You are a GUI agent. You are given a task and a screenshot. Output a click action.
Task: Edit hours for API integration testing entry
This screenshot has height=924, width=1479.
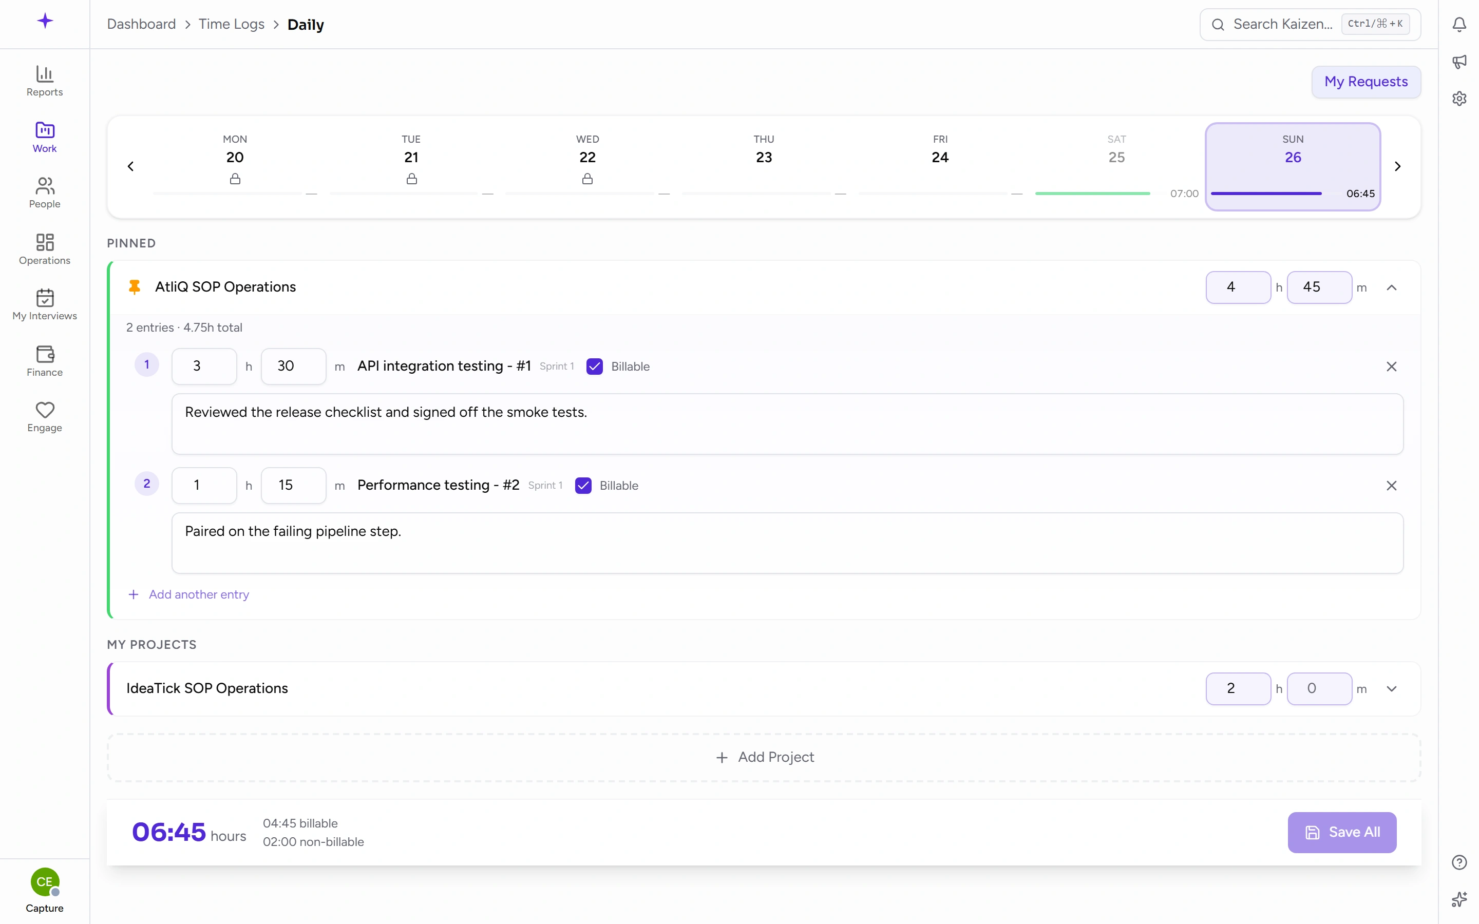pos(204,367)
